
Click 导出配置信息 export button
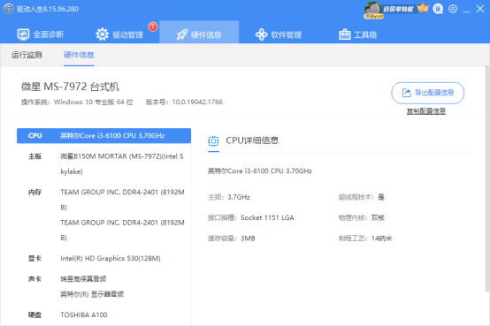pos(427,93)
